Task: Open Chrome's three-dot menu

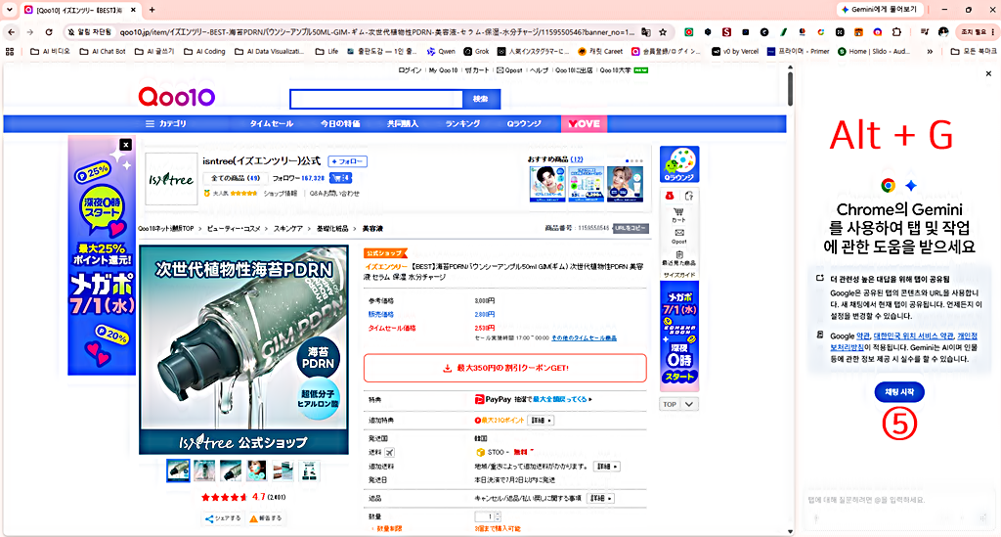Action: click(x=993, y=32)
